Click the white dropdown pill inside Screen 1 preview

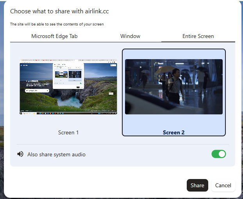pyautogui.click(x=37, y=90)
